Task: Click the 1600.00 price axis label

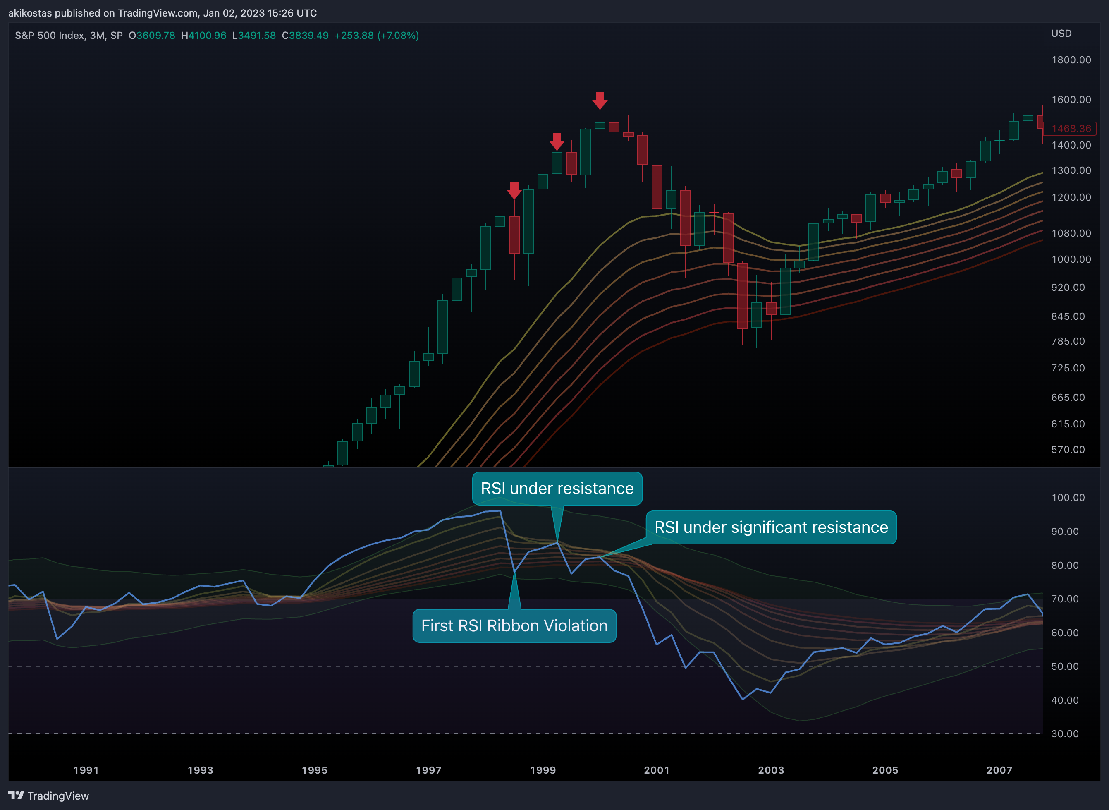Action: coord(1071,100)
